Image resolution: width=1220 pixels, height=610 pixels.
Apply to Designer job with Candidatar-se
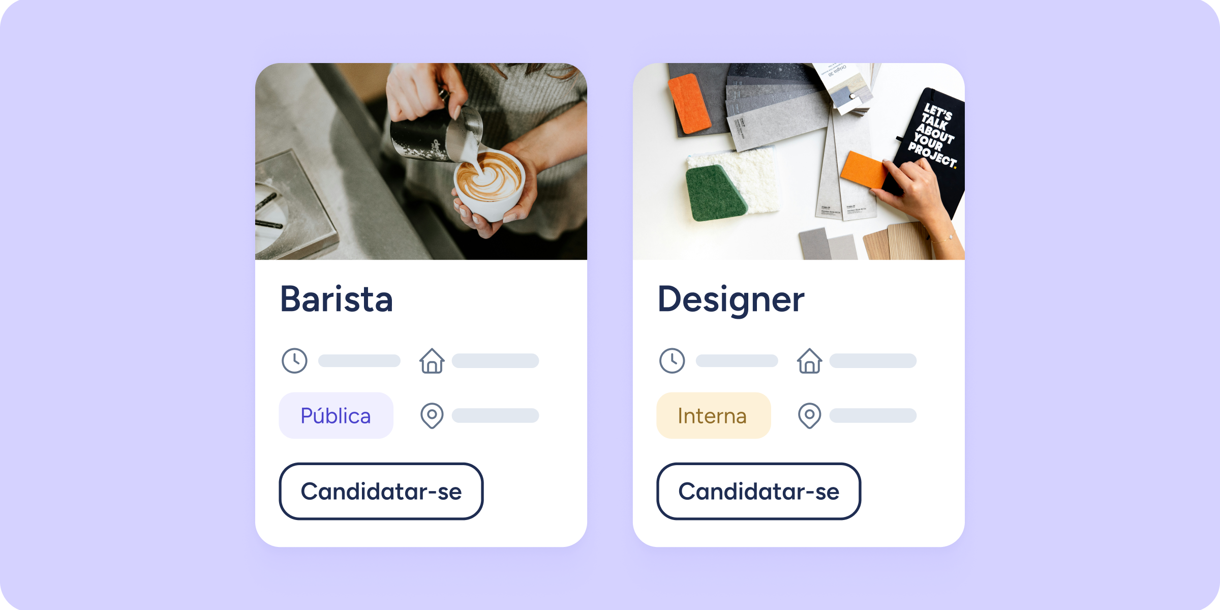point(759,491)
